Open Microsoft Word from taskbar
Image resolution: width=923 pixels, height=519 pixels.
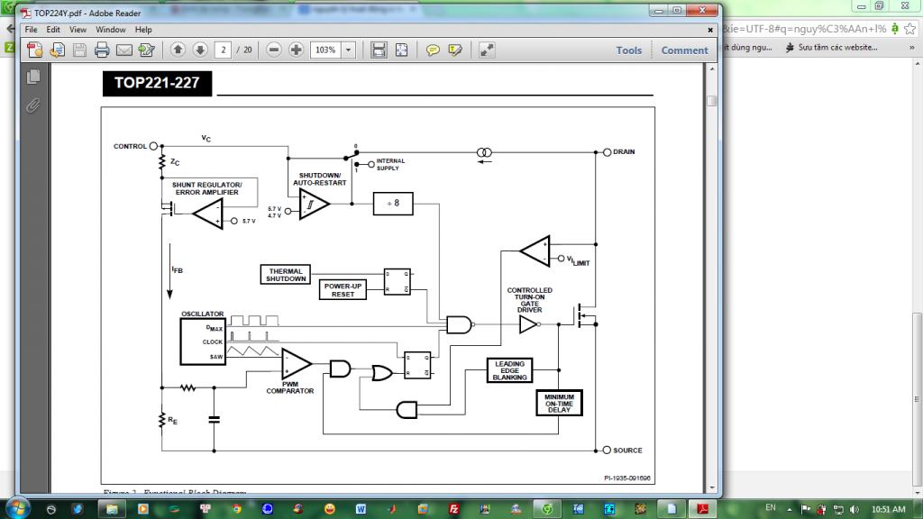pos(361,509)
